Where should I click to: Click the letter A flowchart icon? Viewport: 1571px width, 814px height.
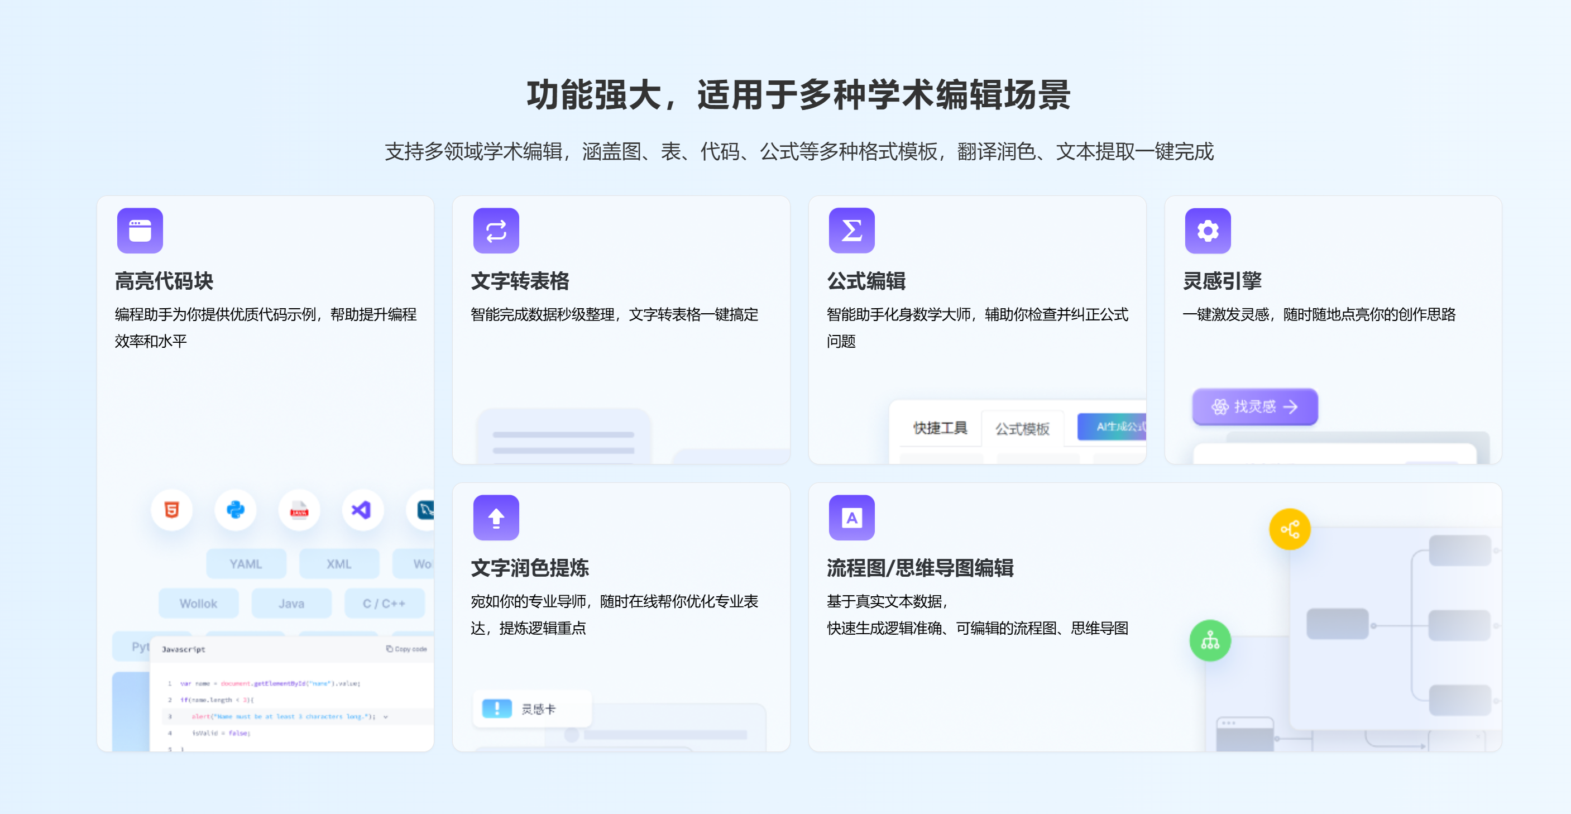coord(851,518)
